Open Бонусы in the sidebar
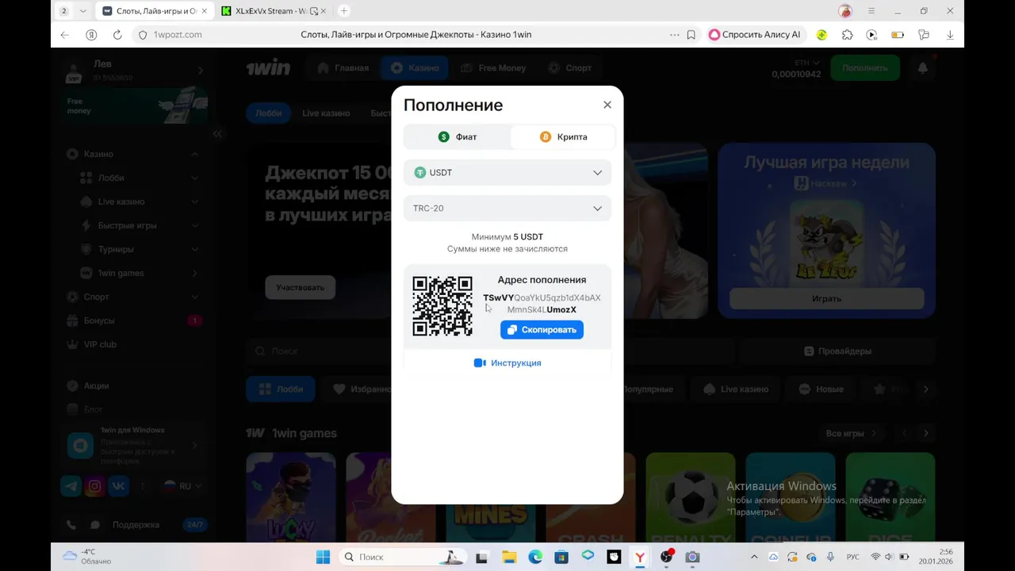 [x=133, y=320]
